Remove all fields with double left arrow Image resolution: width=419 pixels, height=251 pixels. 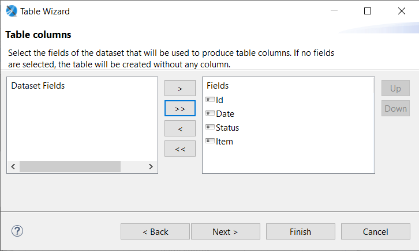180,149
